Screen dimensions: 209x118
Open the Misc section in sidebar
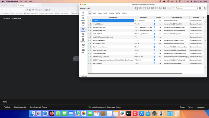coord(83,35)
